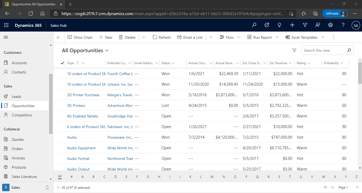Click the search magnifier in the top bar
The height and width of the screenshot is (193, 362).
254,25
